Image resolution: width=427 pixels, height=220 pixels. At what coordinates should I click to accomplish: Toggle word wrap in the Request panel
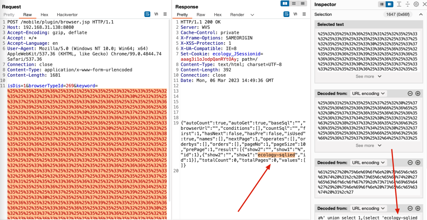pos(147,15)
